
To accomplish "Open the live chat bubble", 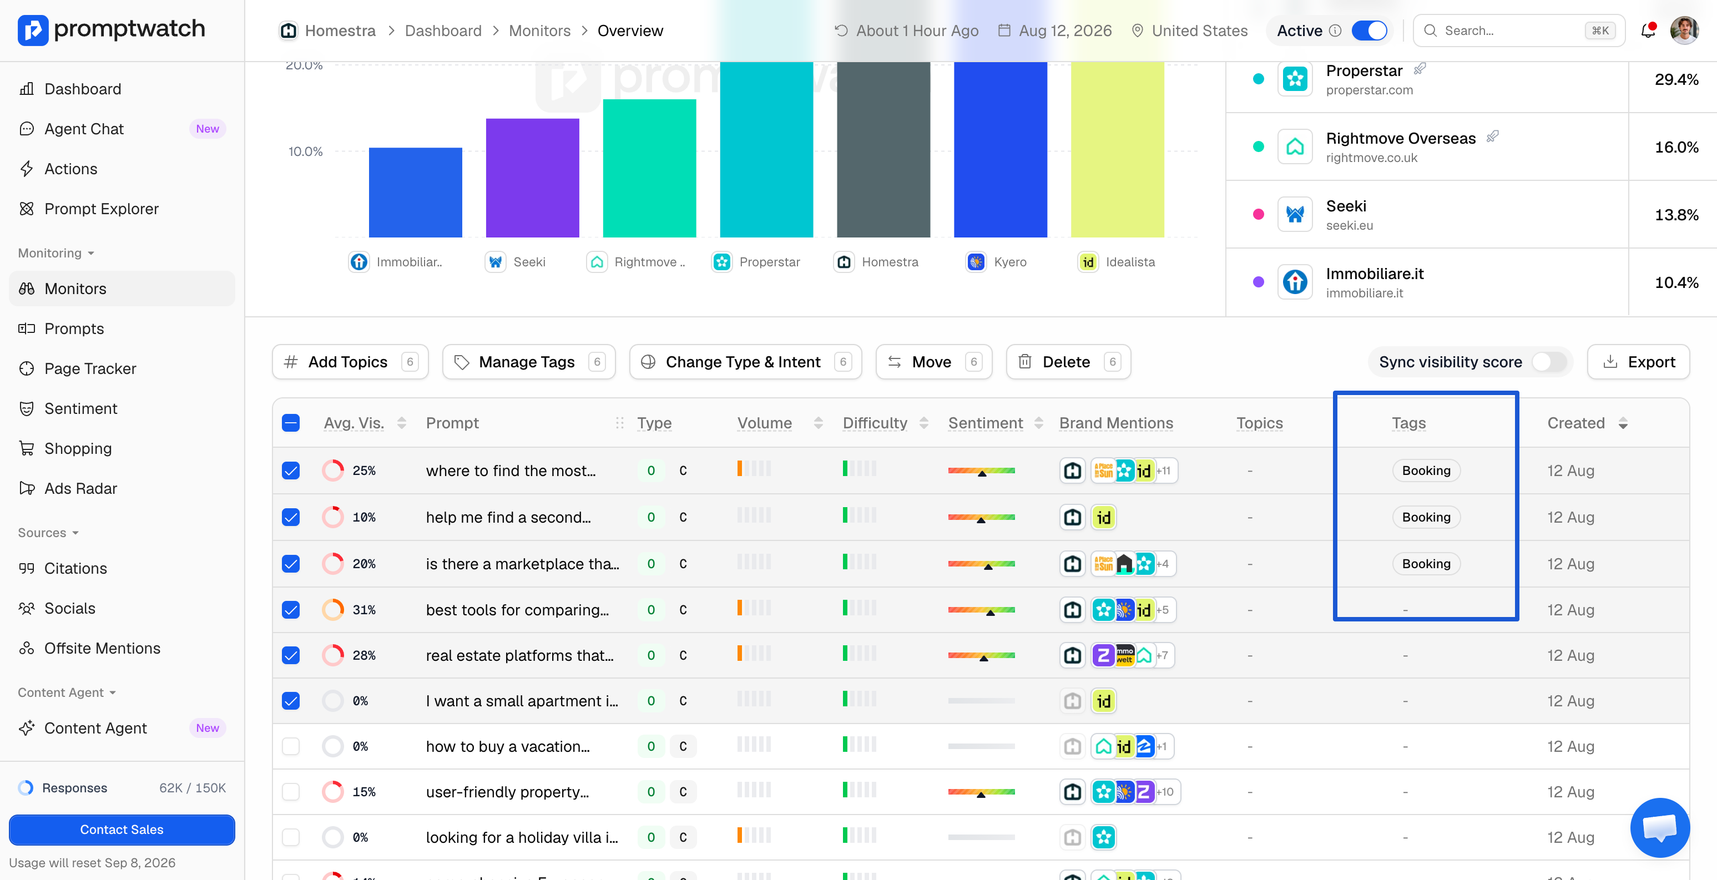I will pos(1659,827).
